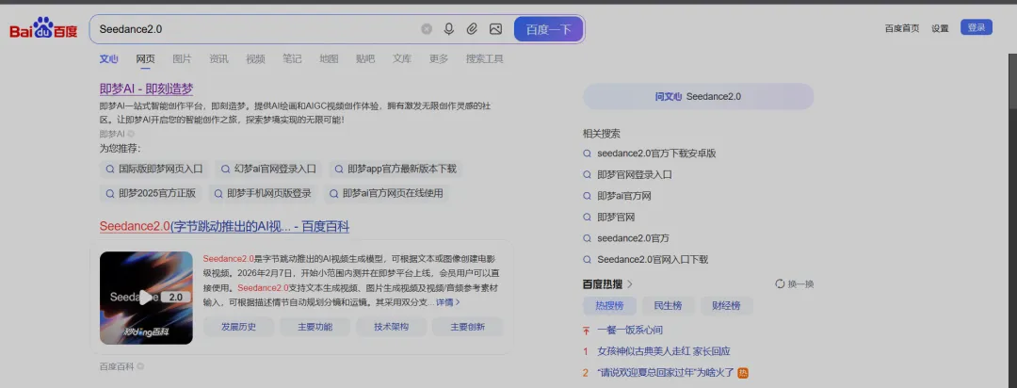Search related 即梦官网登录入口
This screenshot has height=388, width=1017.
point(635,174)
